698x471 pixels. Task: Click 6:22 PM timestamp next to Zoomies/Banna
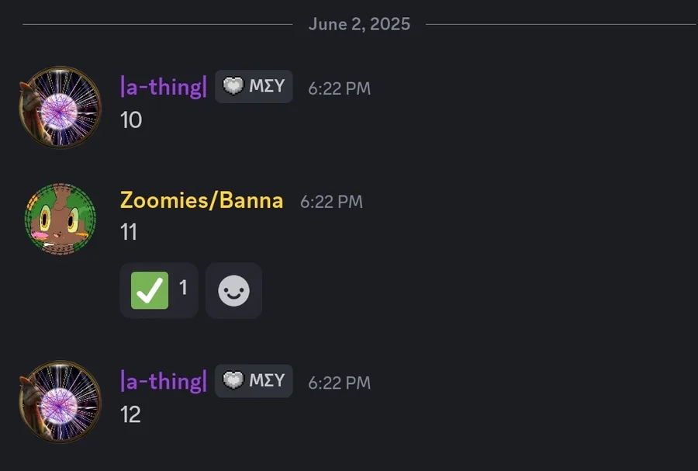tap(331, 202)
